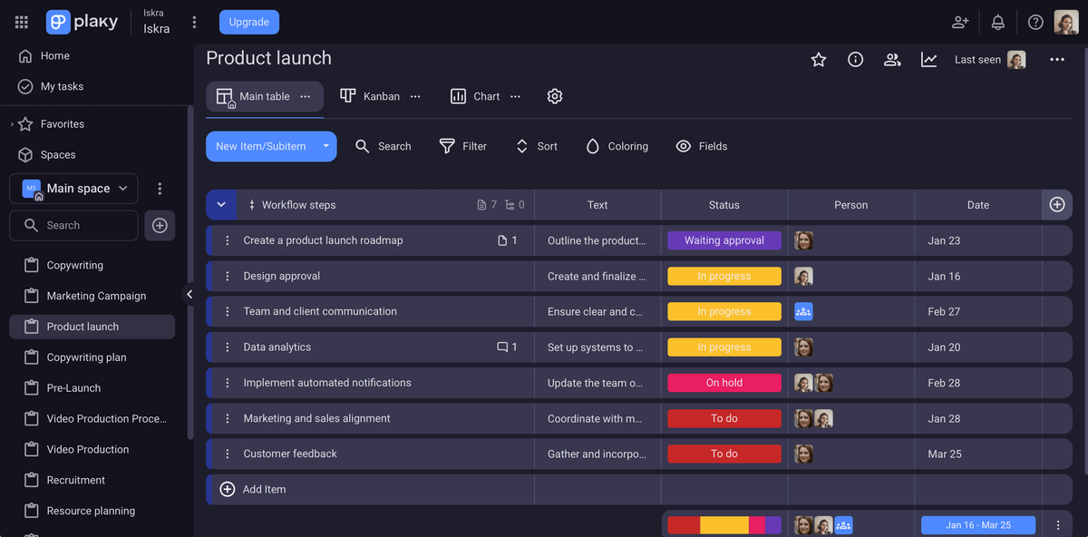Collapse the Workflow steps group
1088x537 pixels.
[221, 204]
